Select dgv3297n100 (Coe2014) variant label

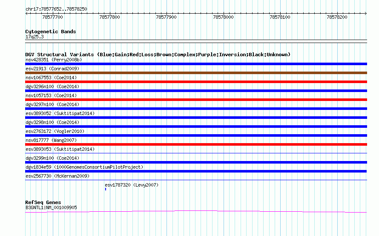click(52, 104)
